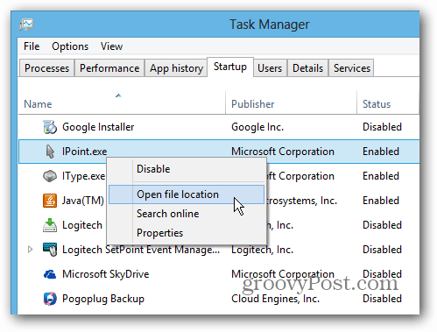Screen dimensions: 437x332
Task: Select the Startup tab
Action: click(230, 67)
